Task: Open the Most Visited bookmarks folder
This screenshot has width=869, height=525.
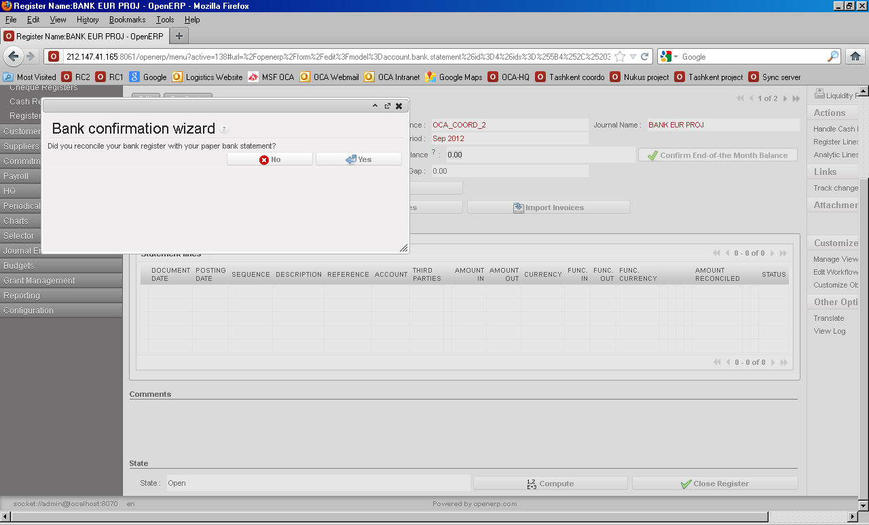Action: tap(30, 77)
